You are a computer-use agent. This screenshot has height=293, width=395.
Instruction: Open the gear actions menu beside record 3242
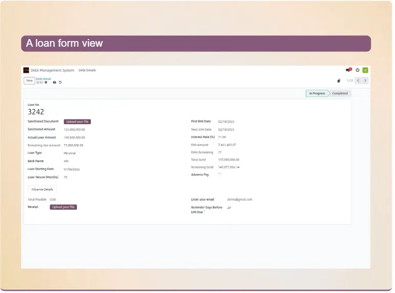pyautogui.click(x=46, y=82)
